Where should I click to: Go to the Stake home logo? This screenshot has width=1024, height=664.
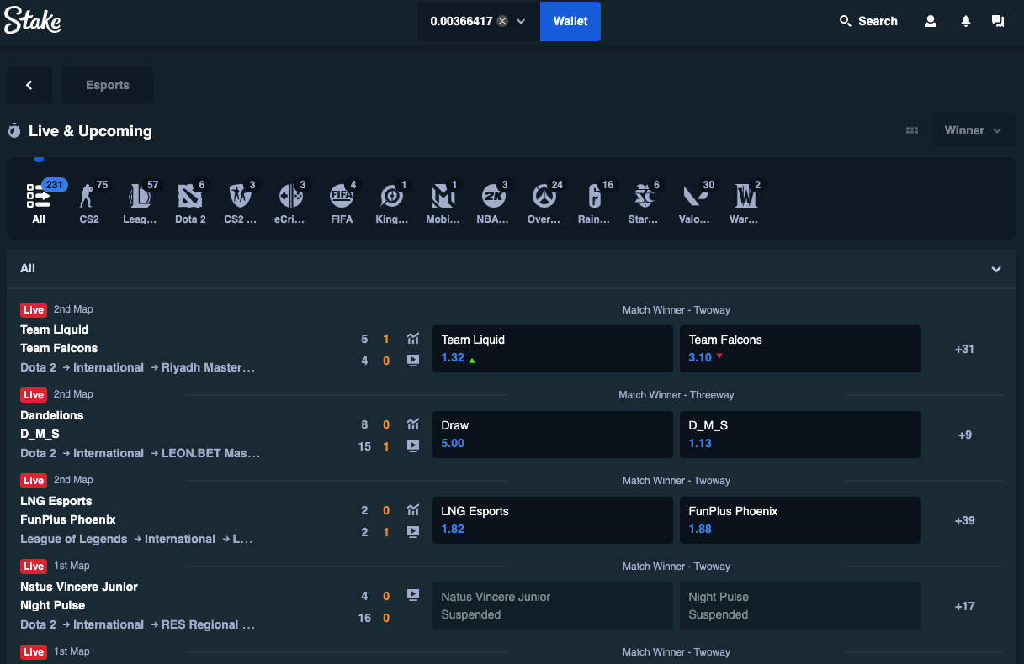pos(33,21)
